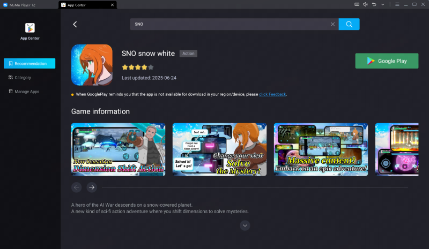
Task: Open the keyboard mapping icon in titlebar
Action: pos(357,4)
